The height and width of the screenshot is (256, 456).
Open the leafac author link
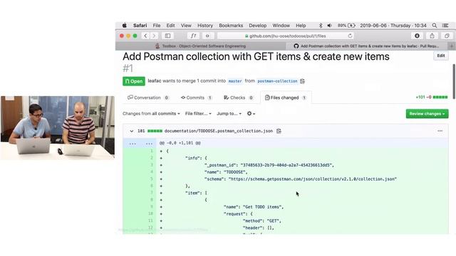155,80
